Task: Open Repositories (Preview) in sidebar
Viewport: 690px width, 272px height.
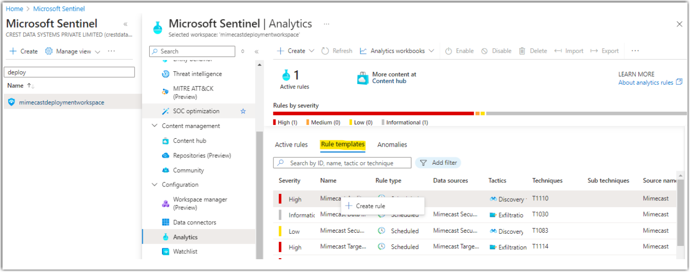Action: [x=201, y=155]
